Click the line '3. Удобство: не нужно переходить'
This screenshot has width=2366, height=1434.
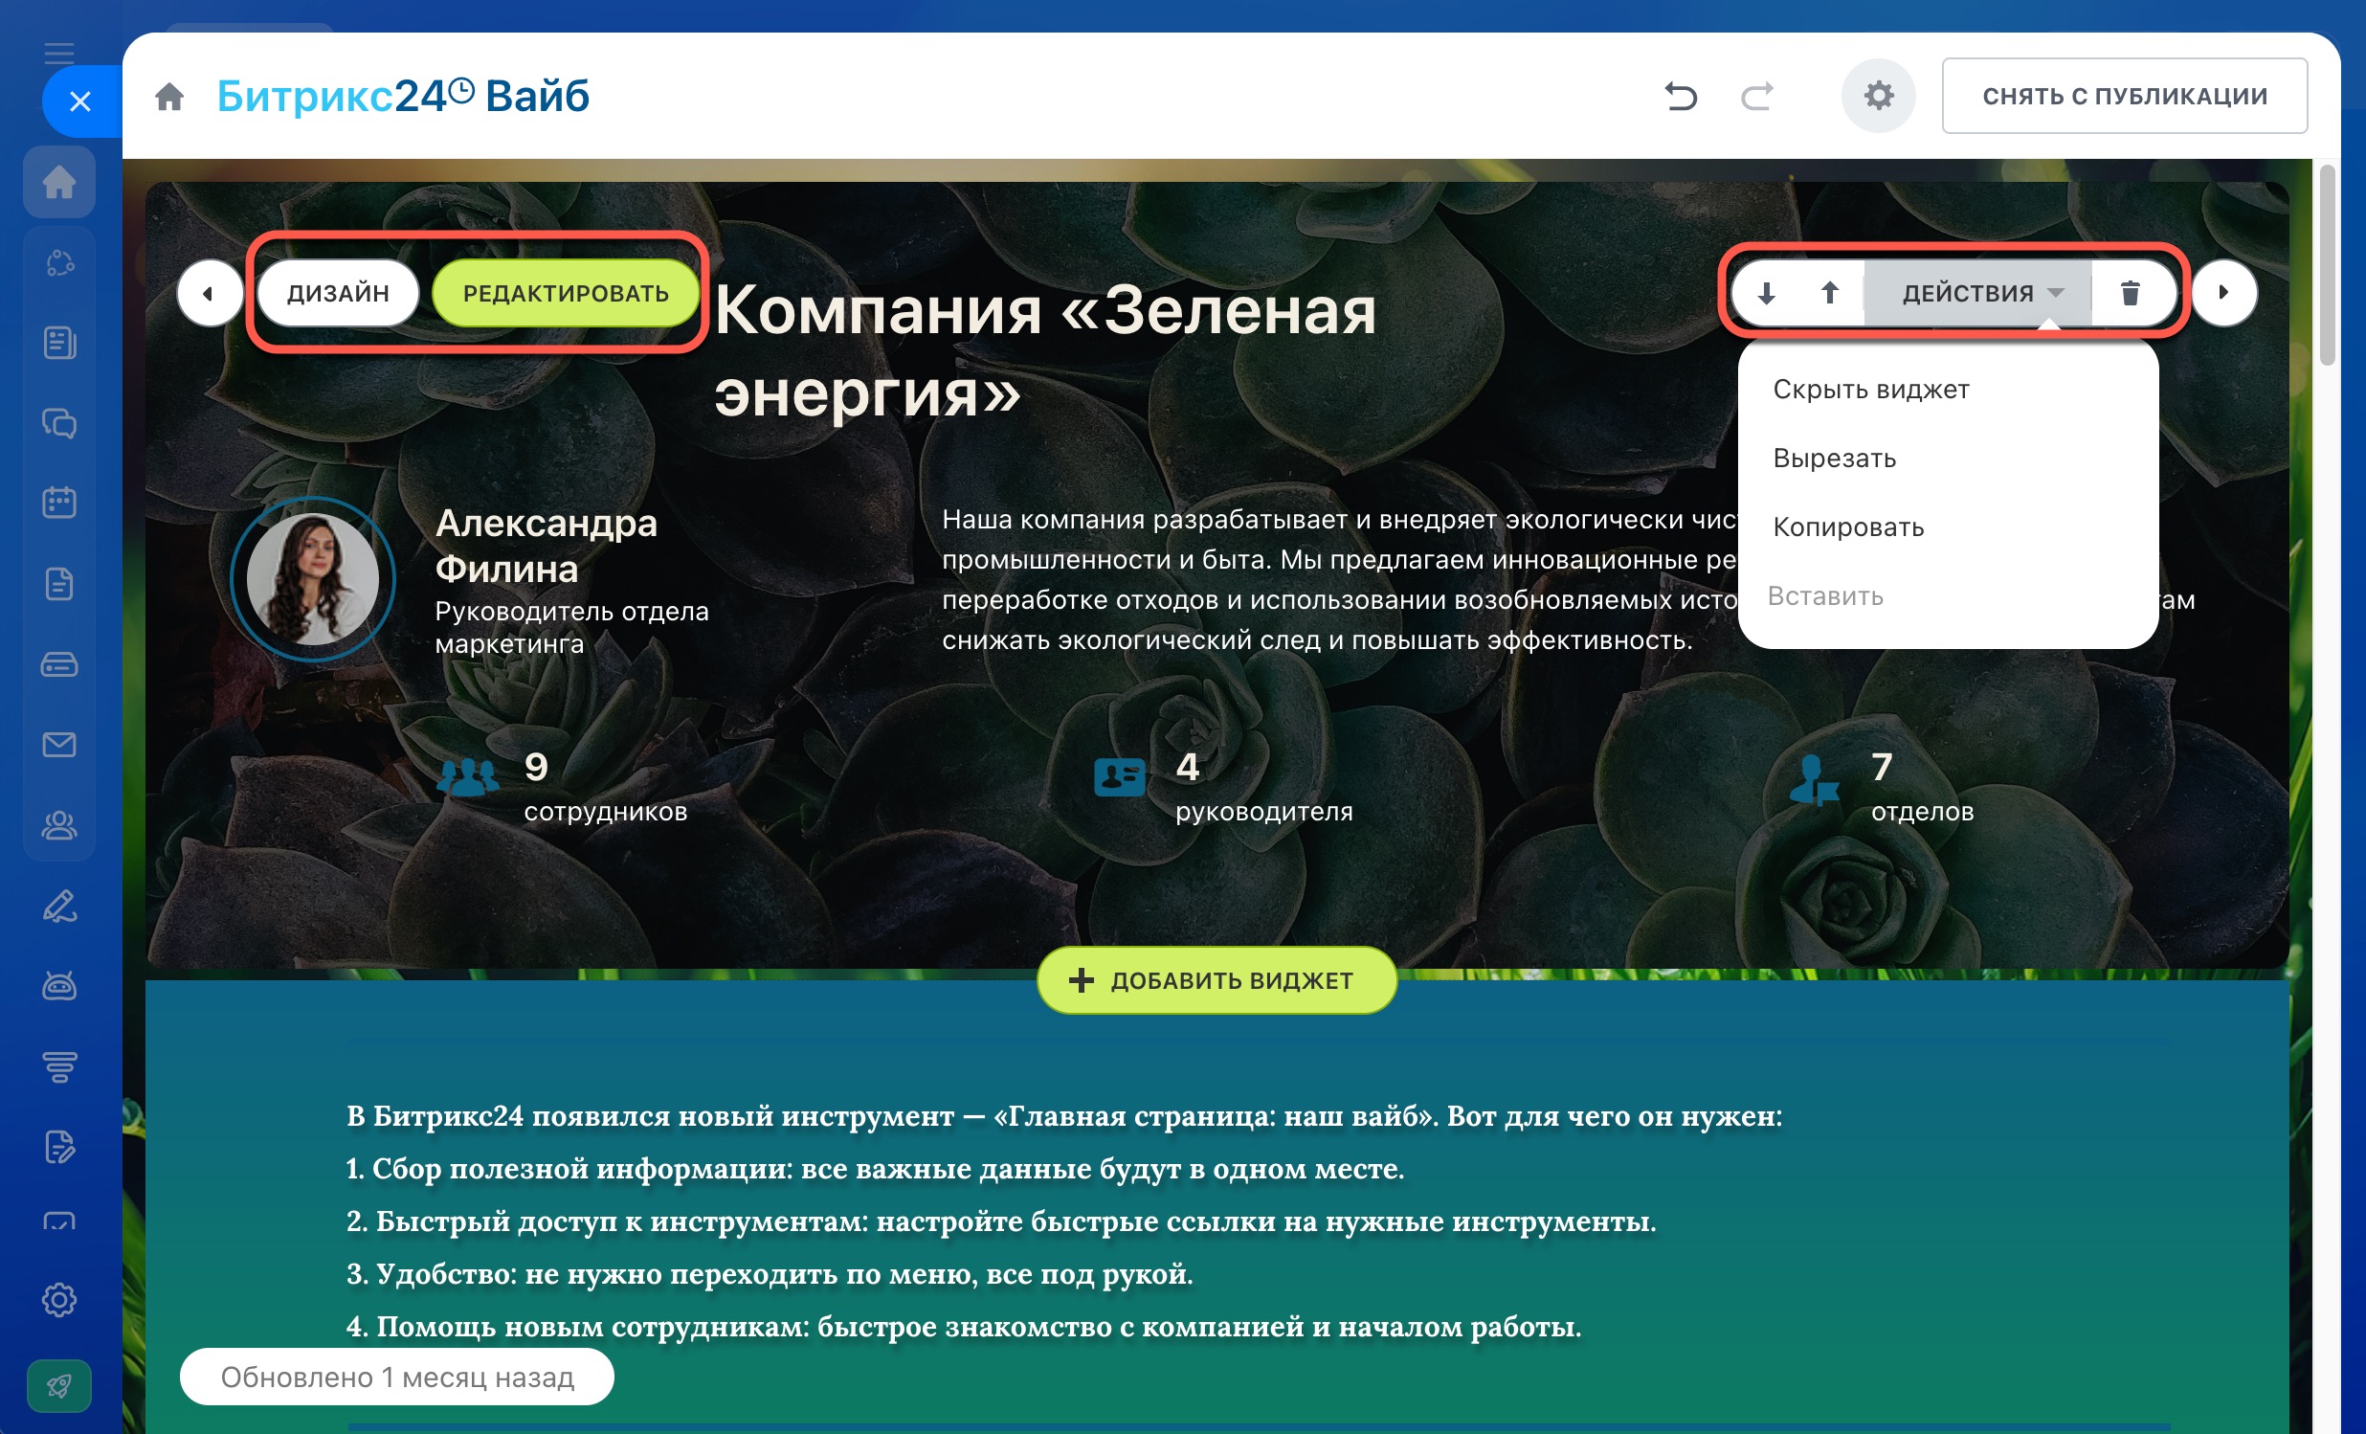point(770,1274)
